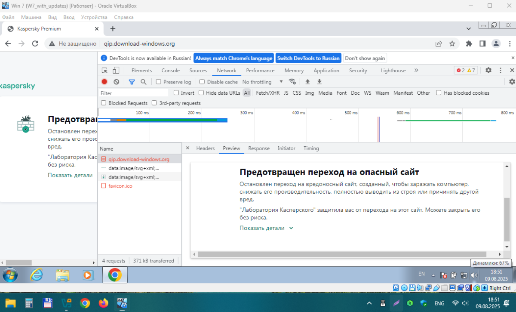Image resolution: width=516 pixels, height=312 pixels.
Task: Dismiss the DevTools language notification
Action: pyautogui.click(x=513, y=58)
